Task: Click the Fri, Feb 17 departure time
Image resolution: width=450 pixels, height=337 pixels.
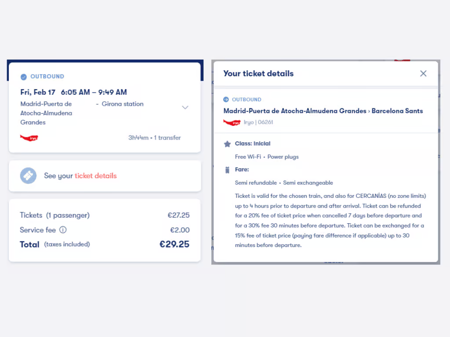Action: point(73,92)
